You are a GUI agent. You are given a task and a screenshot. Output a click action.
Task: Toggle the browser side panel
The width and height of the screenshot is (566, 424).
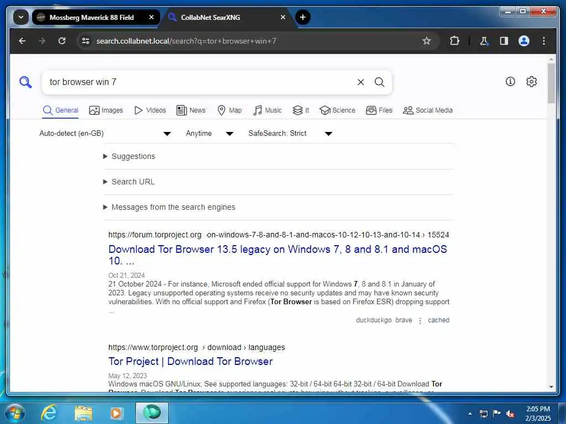[x=504, y=41]
